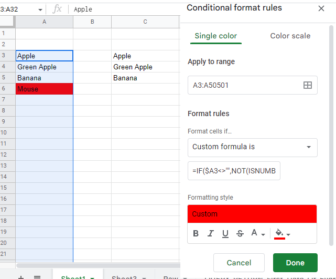
Task: Click the sheet horizontal scrollbar
Action: click(98, 266)
